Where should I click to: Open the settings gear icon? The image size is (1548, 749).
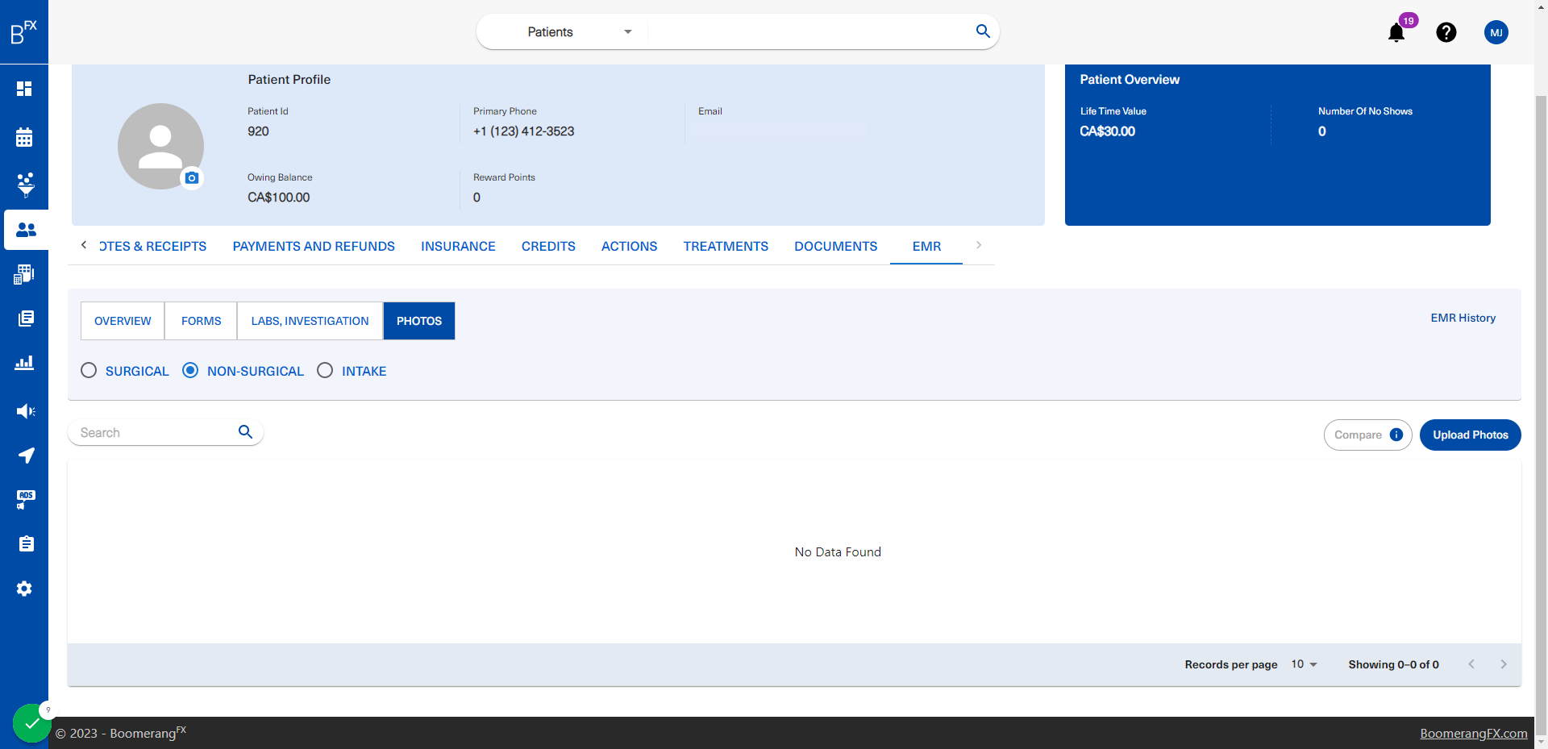[24, 589]
